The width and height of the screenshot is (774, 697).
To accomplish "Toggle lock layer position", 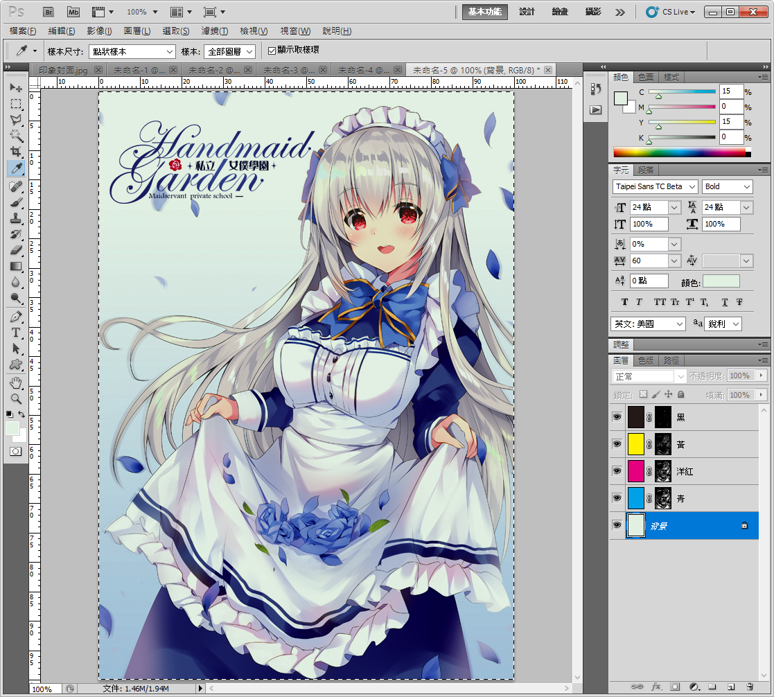I will 669,394.
